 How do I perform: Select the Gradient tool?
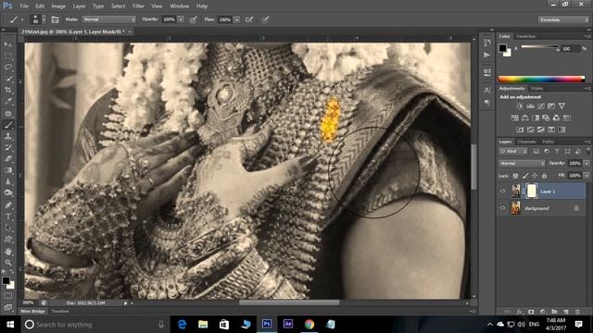pos(8,170)
